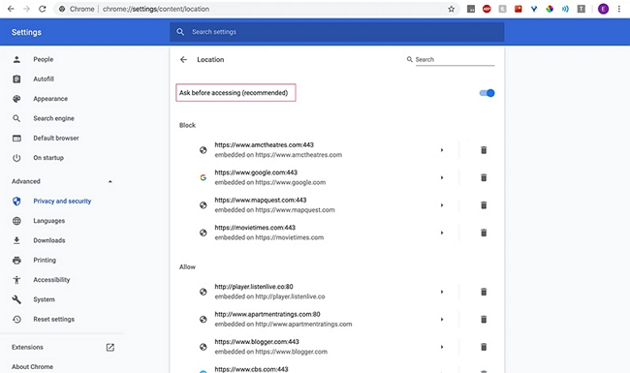
Task: Open Printing settings
Action: 45,261
